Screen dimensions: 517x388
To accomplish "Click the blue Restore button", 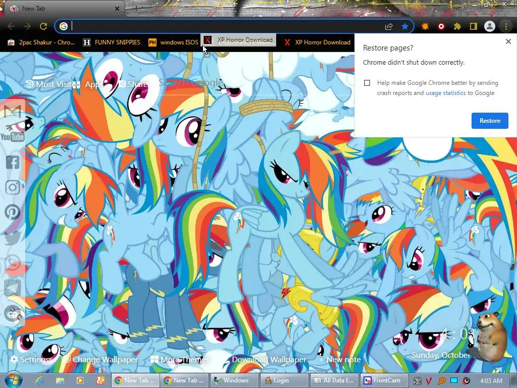I will click(490, 120).
